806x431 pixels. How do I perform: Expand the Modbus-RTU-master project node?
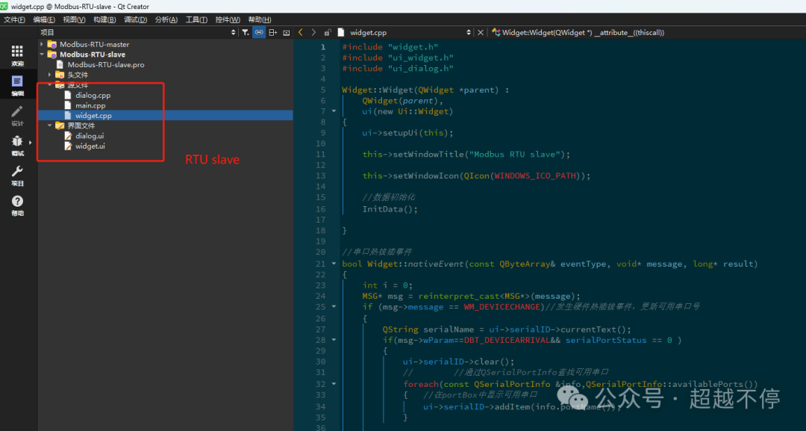(42, 44)
